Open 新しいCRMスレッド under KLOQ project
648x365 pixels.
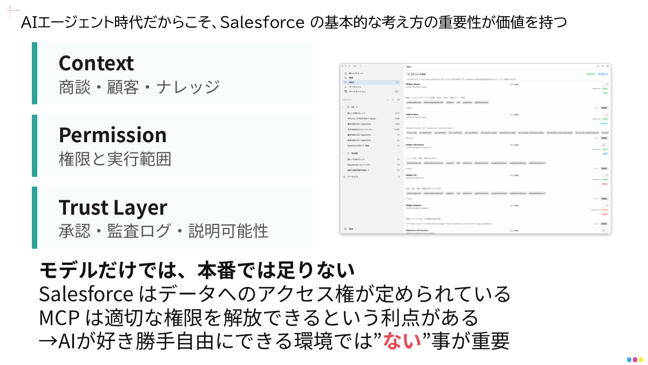click(x=372, y=159)
